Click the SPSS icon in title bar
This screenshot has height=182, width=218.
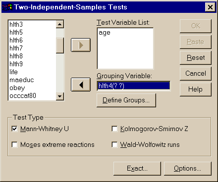click(7, 7)
